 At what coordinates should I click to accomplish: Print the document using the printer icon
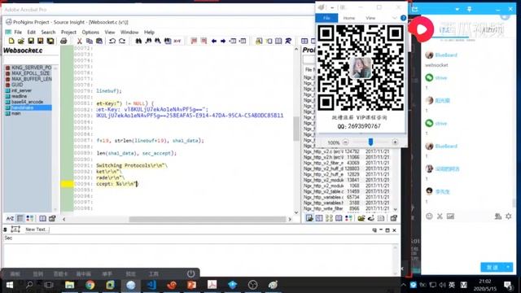tap(63, 41)
